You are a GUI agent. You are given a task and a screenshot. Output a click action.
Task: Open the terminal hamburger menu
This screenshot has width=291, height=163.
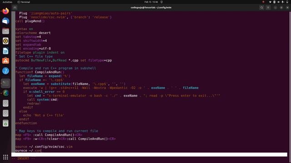point(268,8)
